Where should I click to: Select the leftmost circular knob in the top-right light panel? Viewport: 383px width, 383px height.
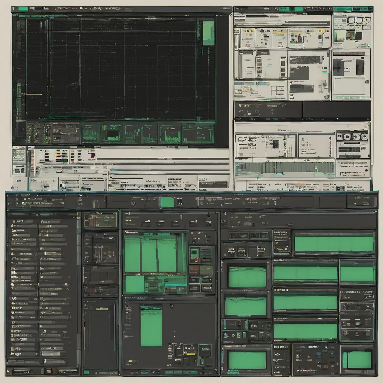point(351,20)
